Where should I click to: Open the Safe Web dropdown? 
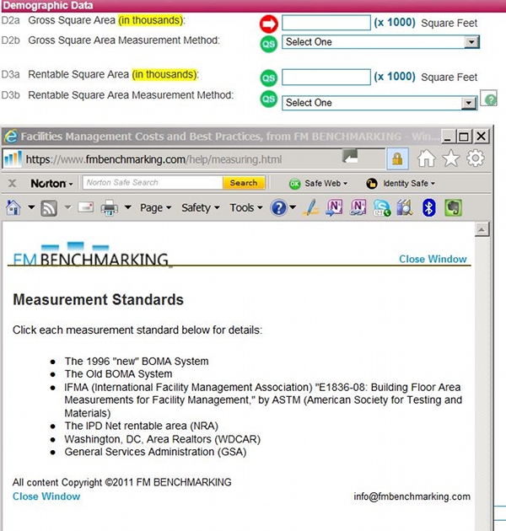click(x=318, y=183)
